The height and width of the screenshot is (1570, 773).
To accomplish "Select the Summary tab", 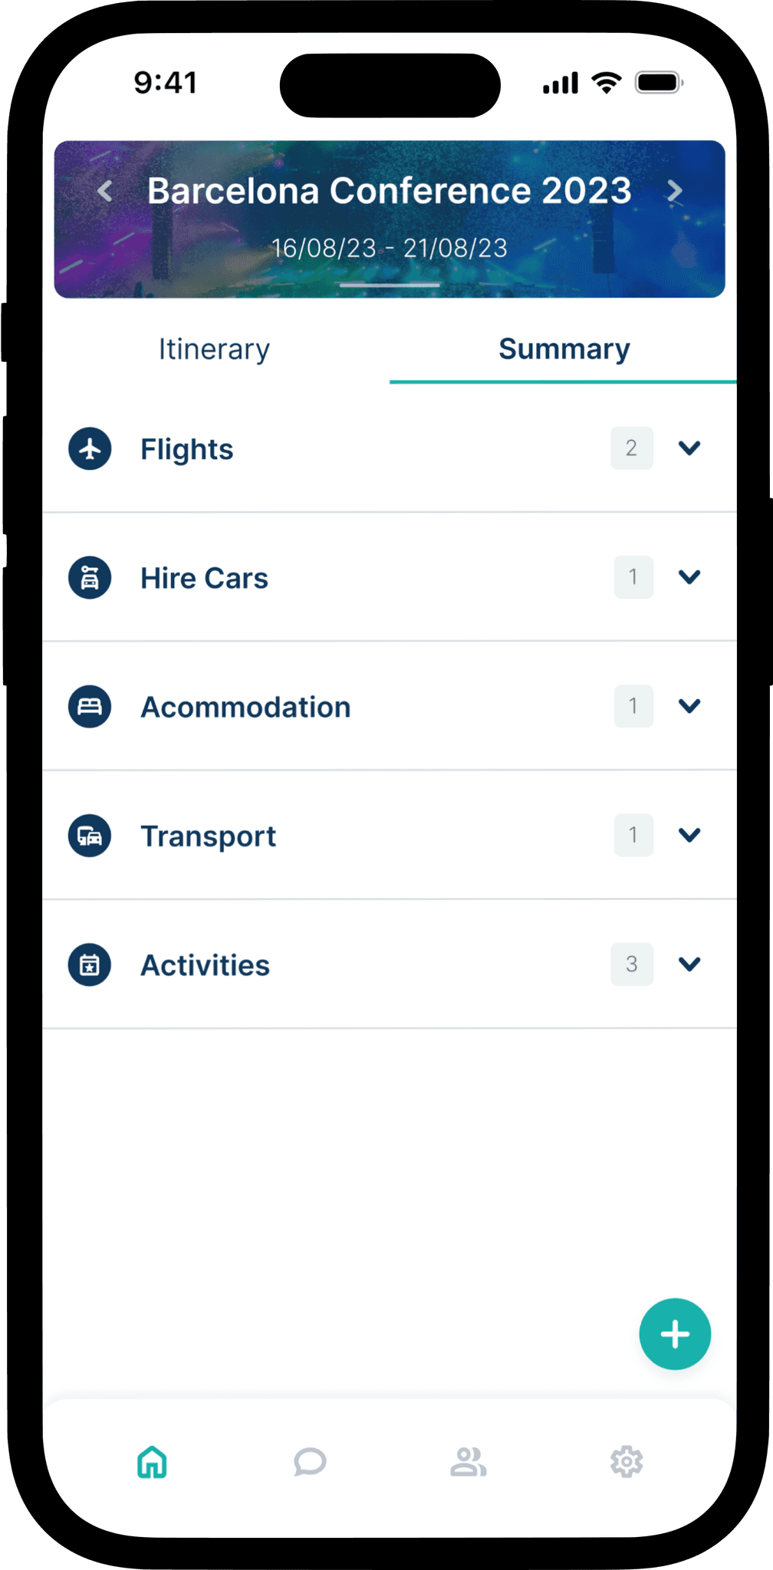I will pyautogui.click(x=564, y=350).
